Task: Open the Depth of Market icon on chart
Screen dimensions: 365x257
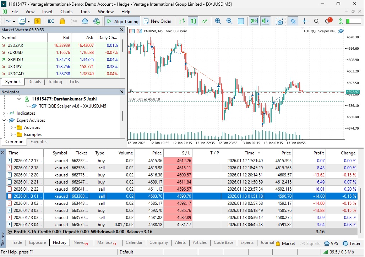Action: [139, 31]
